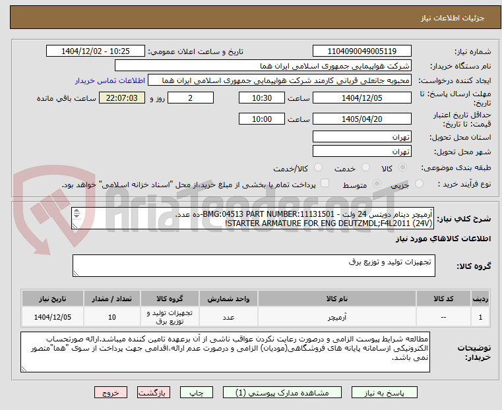The image size is (502, 410).
Task: Click the تاریخ نیاز column header
Action: pyautogui.click(x=53, y=299)
